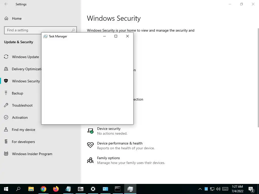Launch Firefox from taskbar

click(x=56, y=189)
